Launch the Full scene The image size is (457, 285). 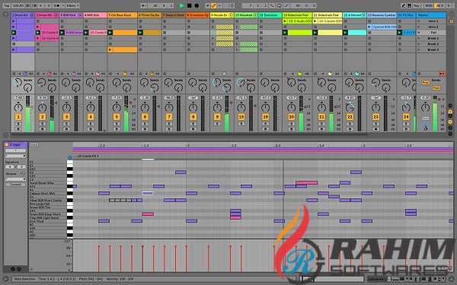coord(419,33)
